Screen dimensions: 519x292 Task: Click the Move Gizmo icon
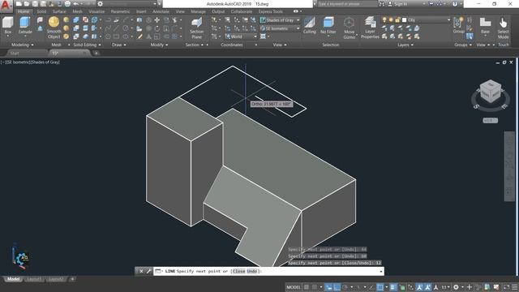(349, 28)
